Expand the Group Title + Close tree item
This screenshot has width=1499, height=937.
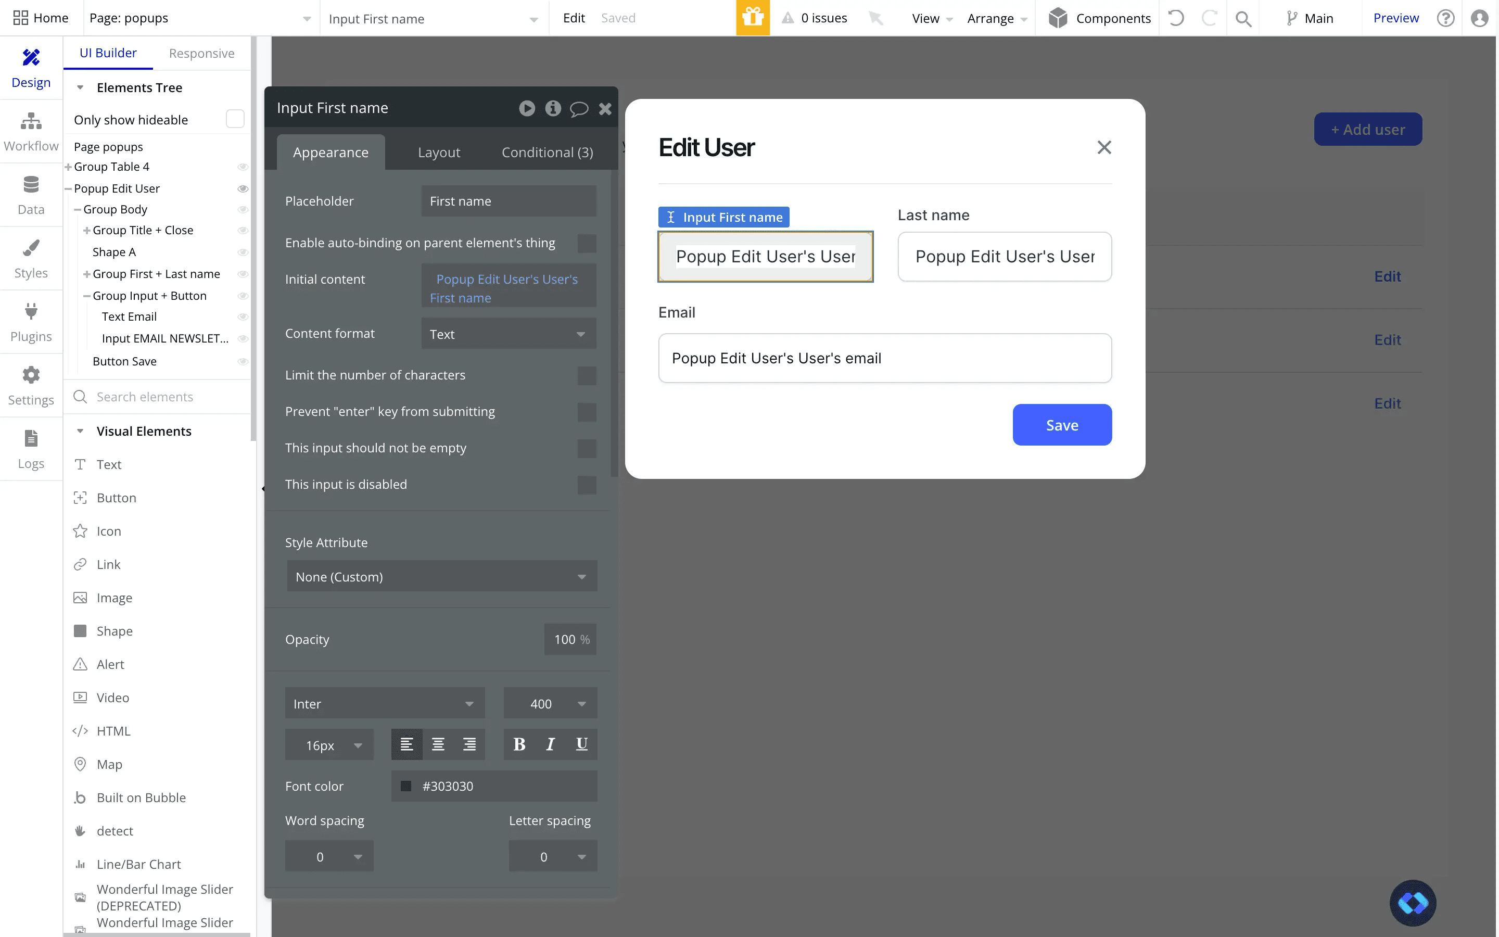coord(87,230)
